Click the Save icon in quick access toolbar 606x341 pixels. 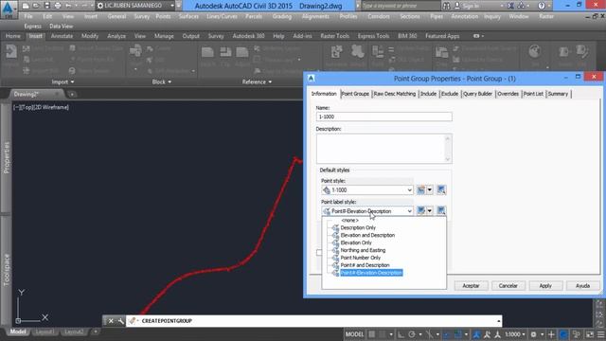[x=46, y=6]
